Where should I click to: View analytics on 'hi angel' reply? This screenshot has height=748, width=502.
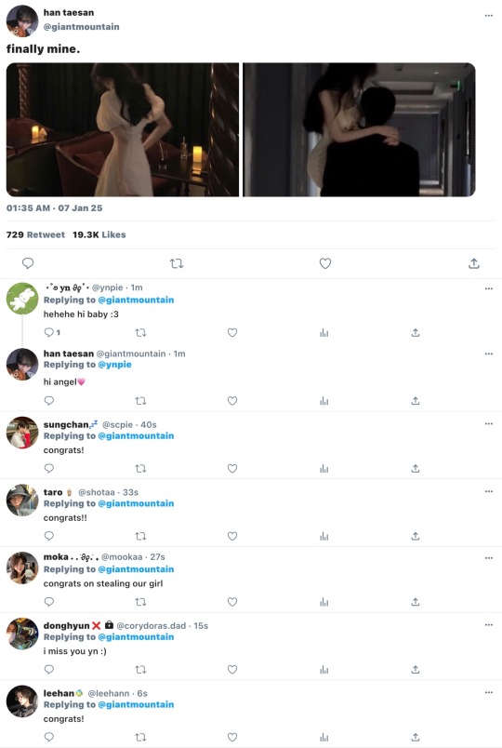pos(324,401)
